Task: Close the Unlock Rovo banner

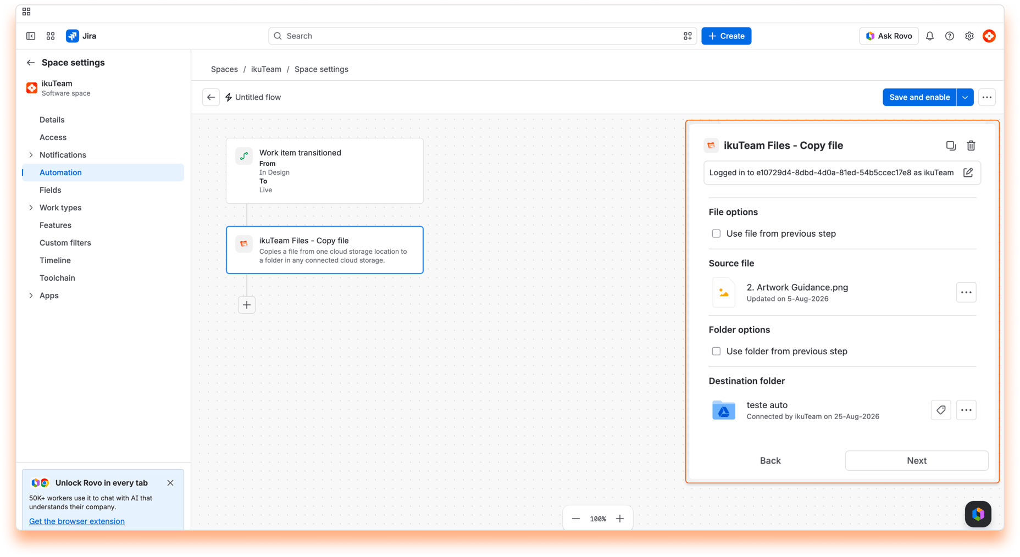Action: 170,483
